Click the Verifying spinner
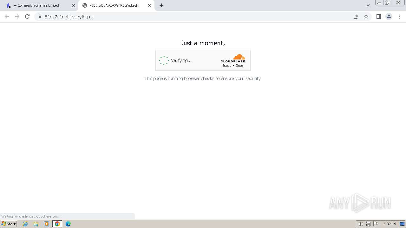The image size is (406, 228). coord(164,60)
